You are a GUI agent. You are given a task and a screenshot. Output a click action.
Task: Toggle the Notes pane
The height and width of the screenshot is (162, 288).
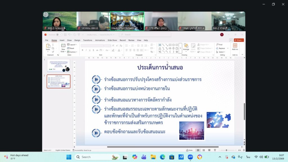tap(189, 150)
